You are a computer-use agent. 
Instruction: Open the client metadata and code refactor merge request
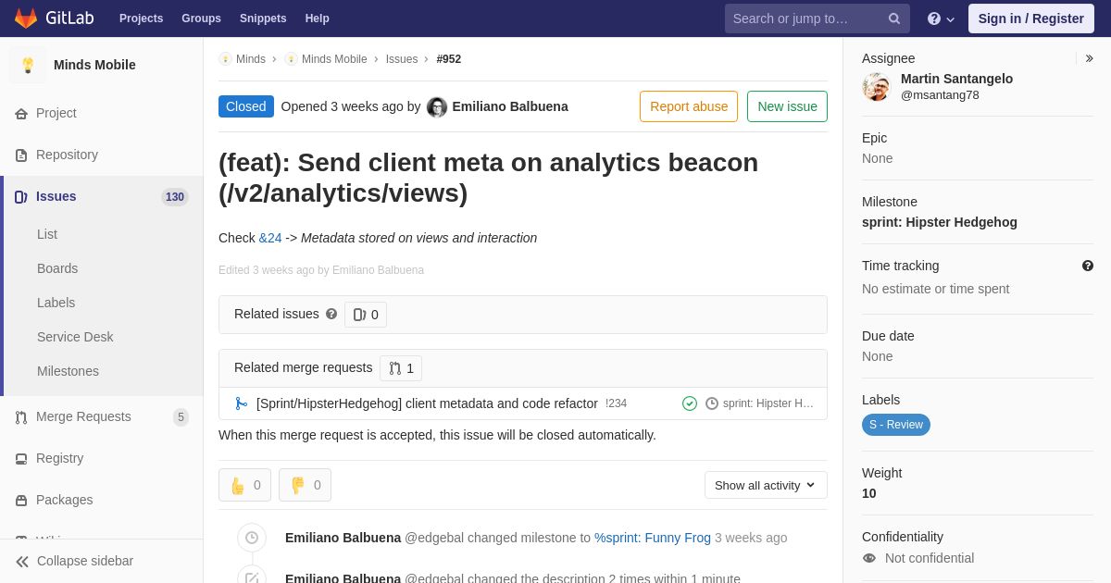(x=427, y=403)
